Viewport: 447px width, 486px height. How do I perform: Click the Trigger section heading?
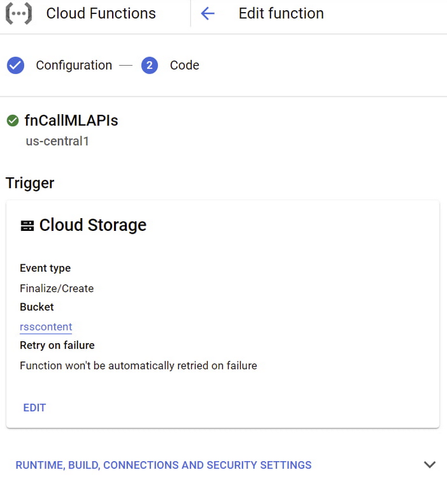[x=30, y=183]
